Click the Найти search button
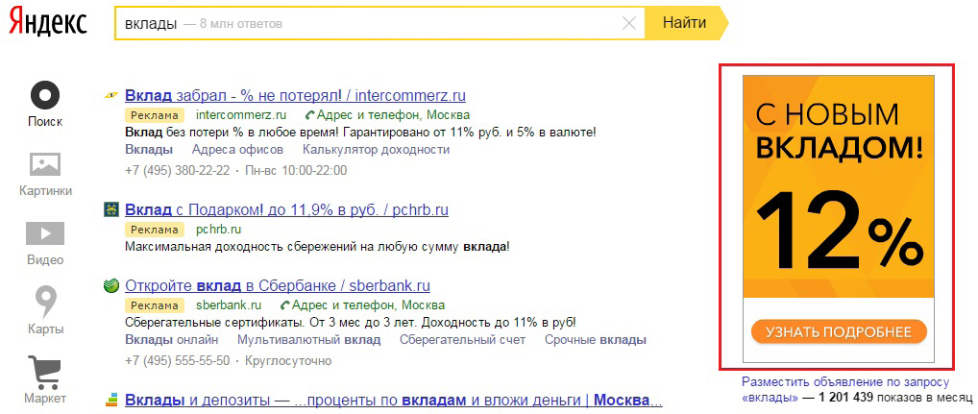 pos(684,24)
